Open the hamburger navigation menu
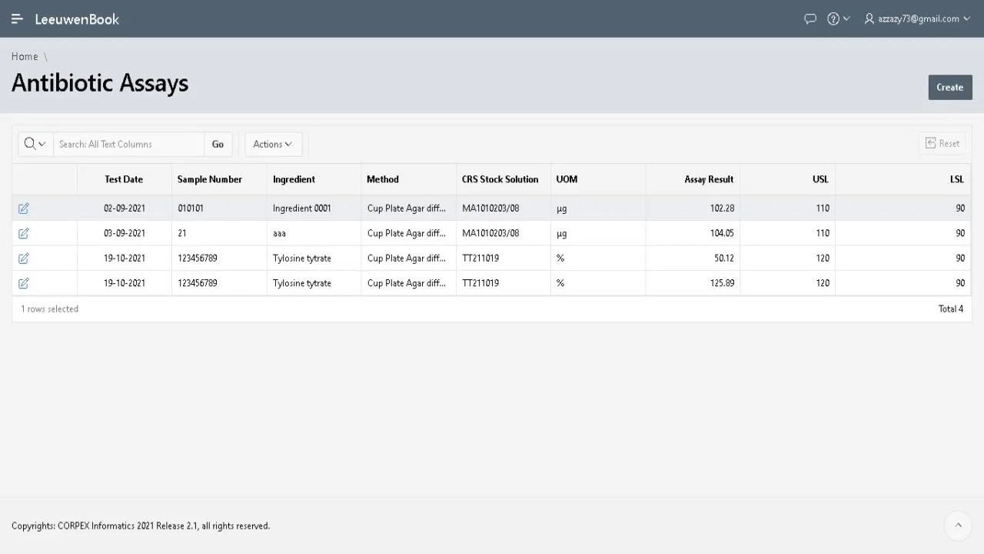The width and height of the screenshot is (984, 554). click(x=17, y=18)
